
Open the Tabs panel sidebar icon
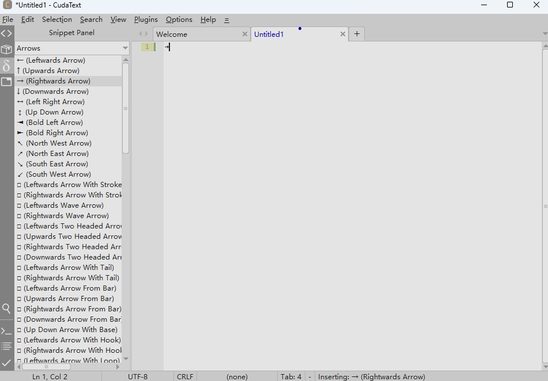point(6,82)
